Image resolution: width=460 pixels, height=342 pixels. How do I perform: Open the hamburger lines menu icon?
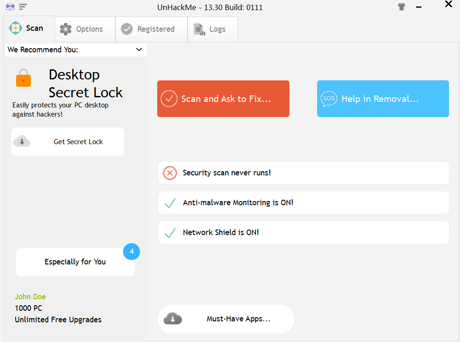point(23,7)
